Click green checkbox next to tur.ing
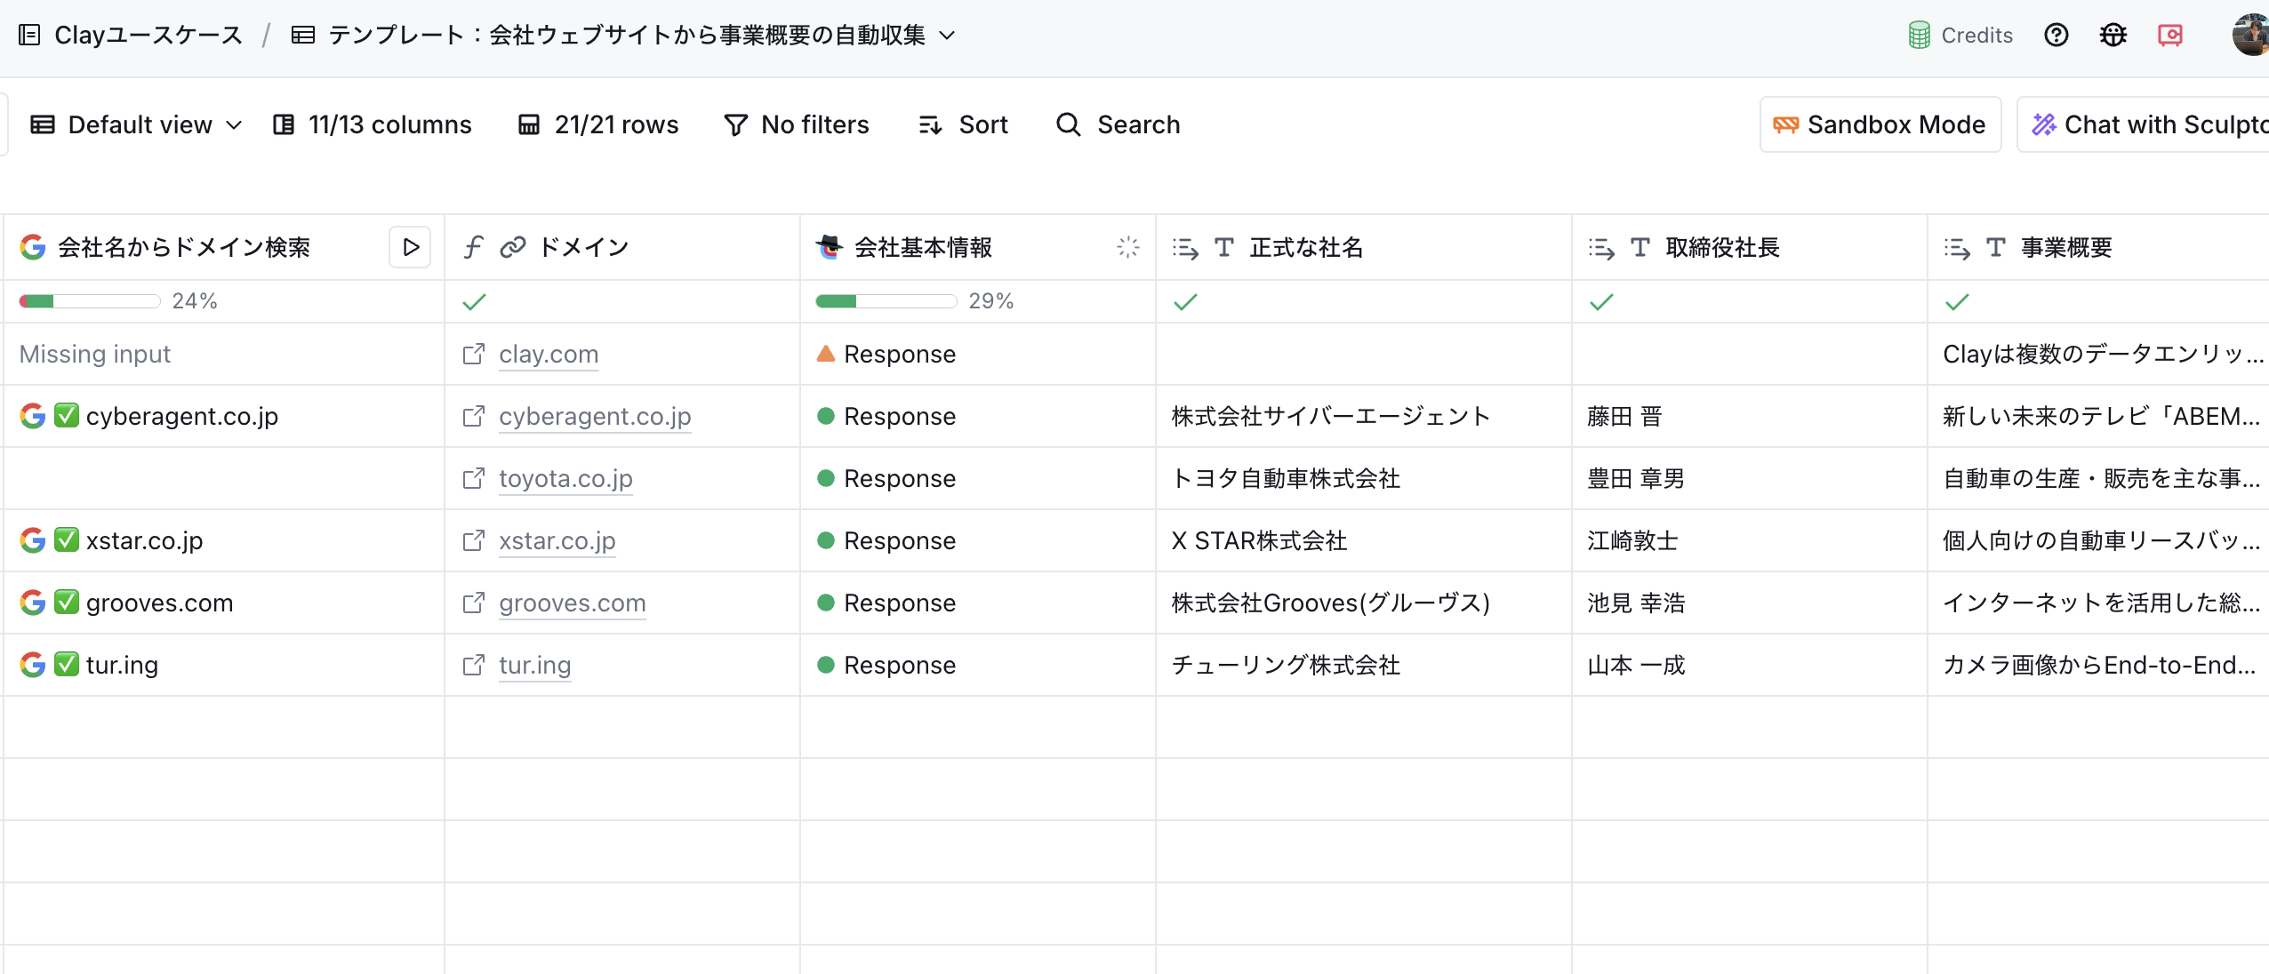Image resolution: width=2269 pixels, height=974 pixels. click(67, 664)
